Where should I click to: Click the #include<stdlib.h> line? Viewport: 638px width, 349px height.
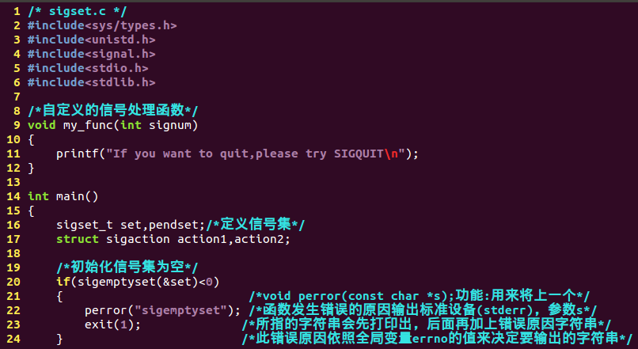coord(92,82)
